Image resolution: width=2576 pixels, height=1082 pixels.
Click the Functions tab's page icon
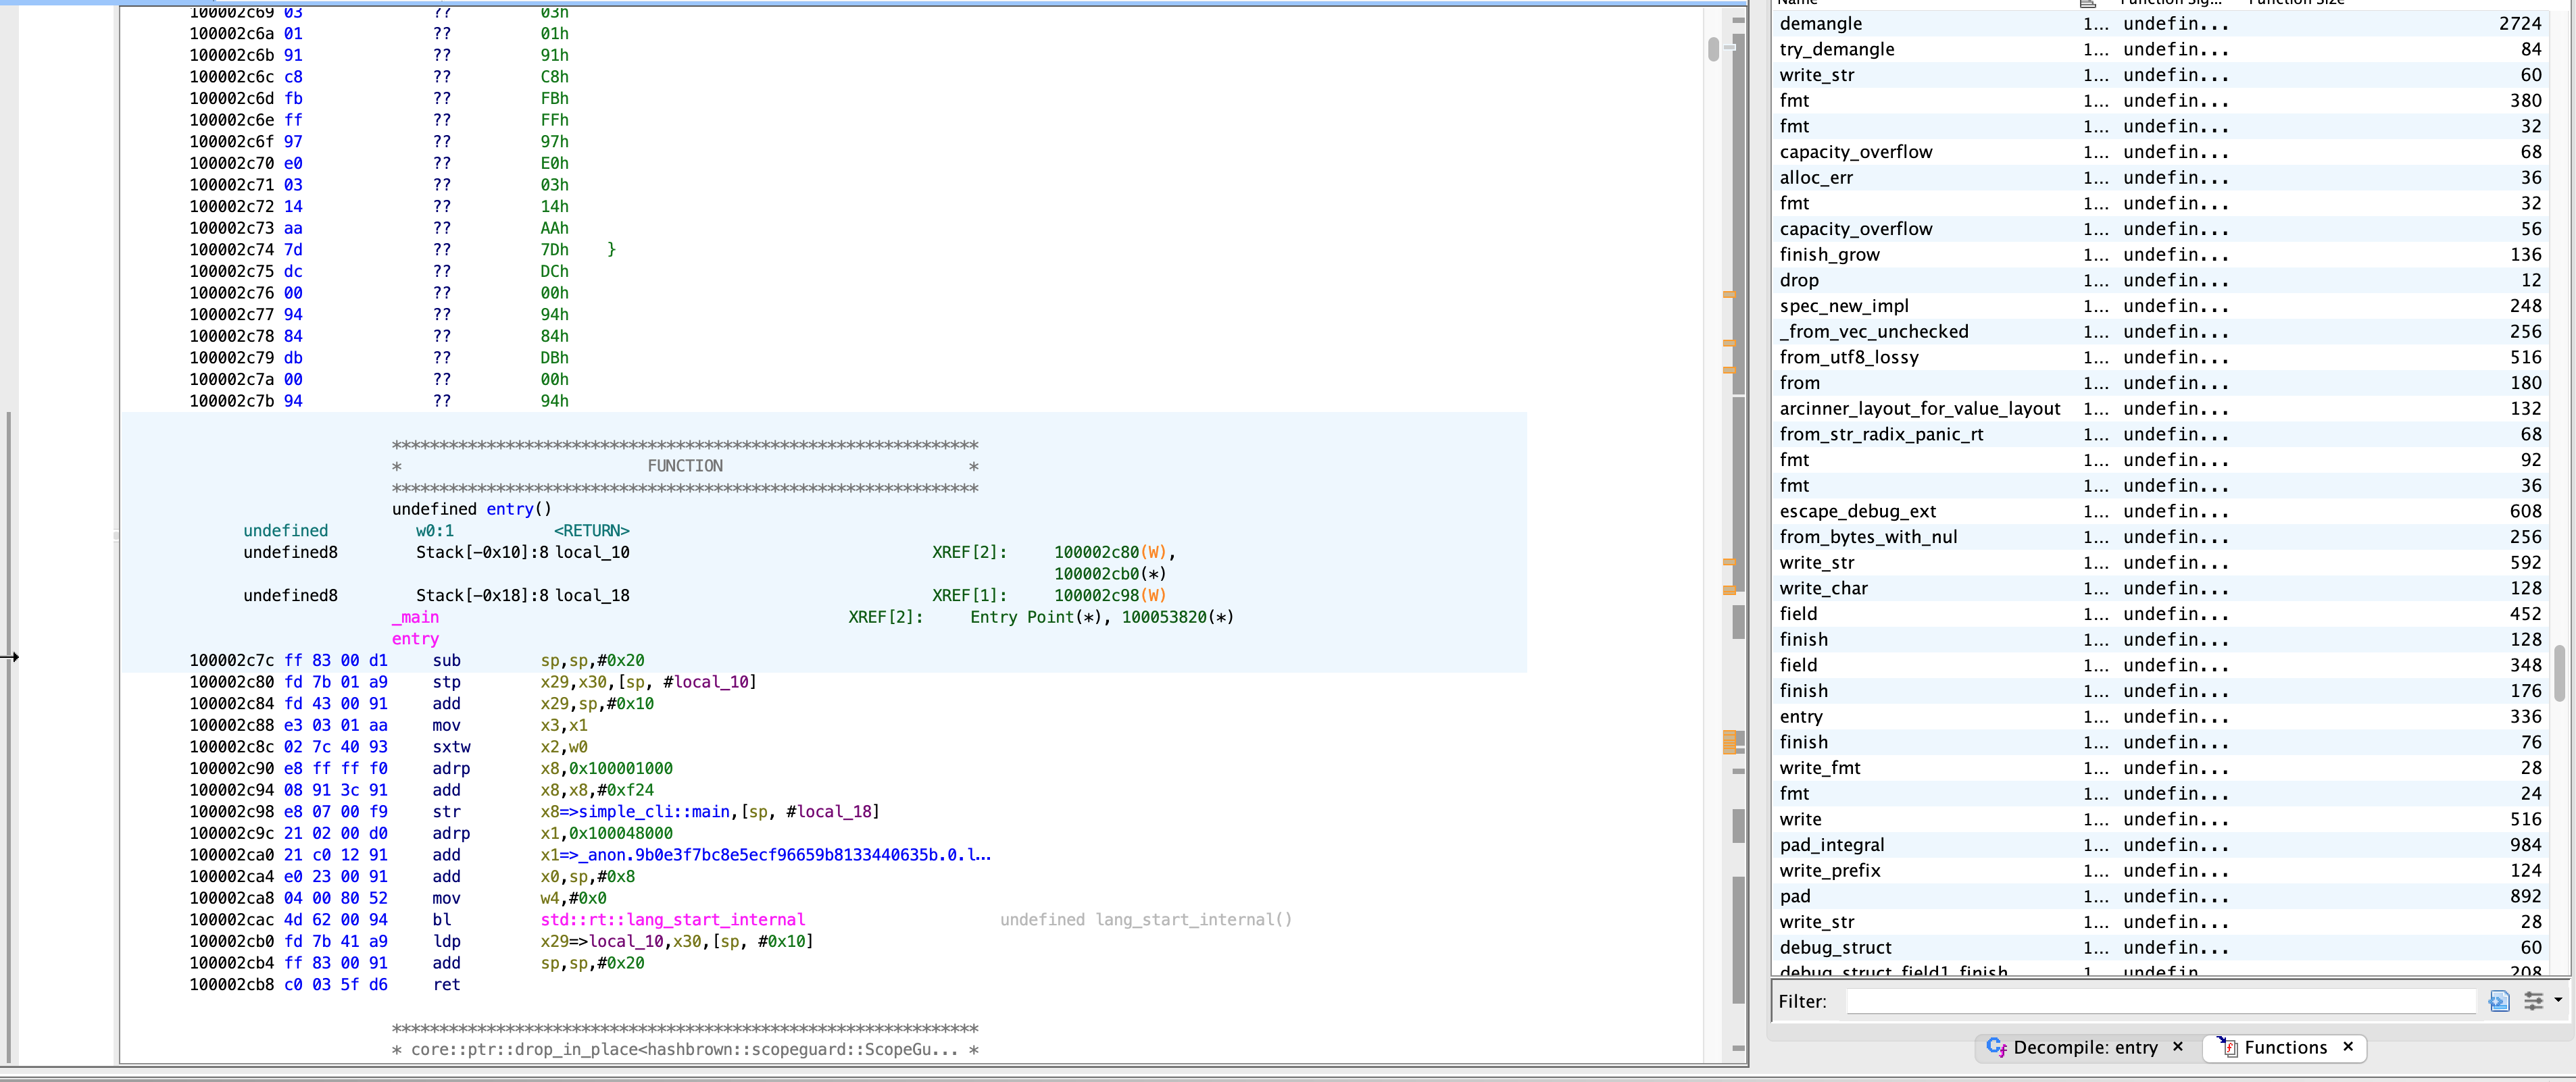pyautogui.click(x=2229, y=1046)
